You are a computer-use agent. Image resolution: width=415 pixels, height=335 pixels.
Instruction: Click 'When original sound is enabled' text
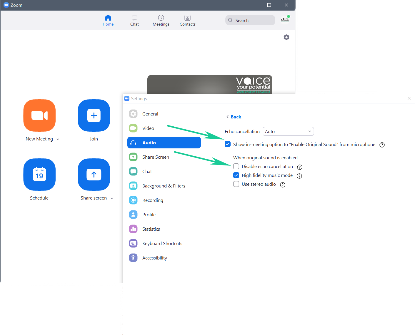265,158
